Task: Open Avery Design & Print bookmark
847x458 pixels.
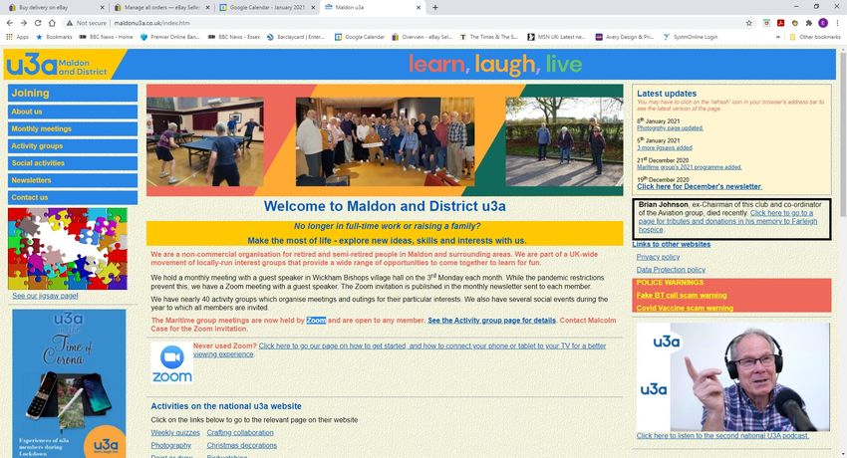Action: pos(625,37)
